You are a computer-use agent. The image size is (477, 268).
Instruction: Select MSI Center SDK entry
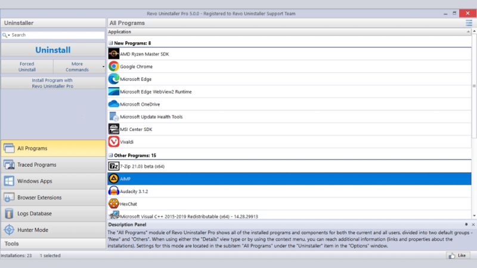pos(136,129)
